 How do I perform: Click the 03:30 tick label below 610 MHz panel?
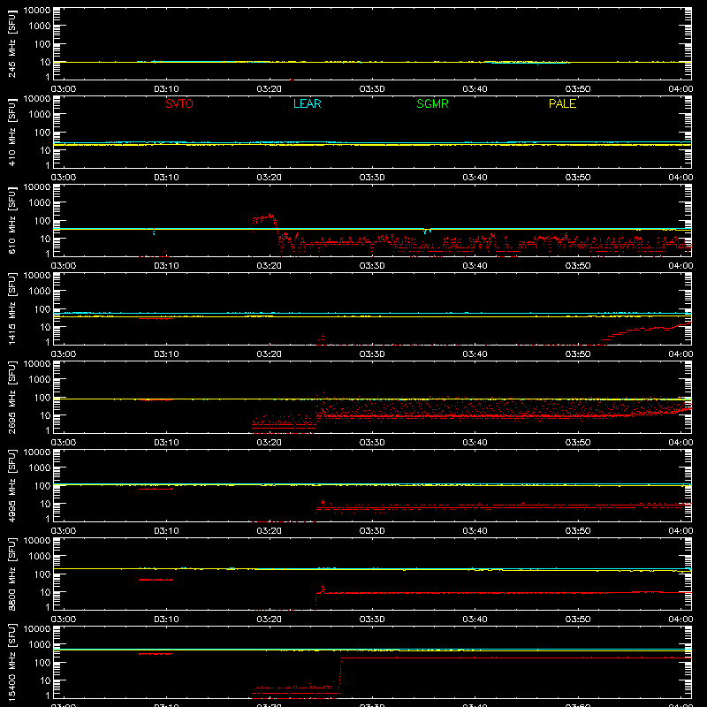(x=372, y=266)
